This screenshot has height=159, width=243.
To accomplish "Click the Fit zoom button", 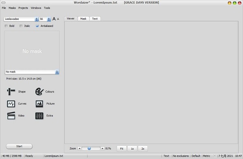I will coord(122,148).
